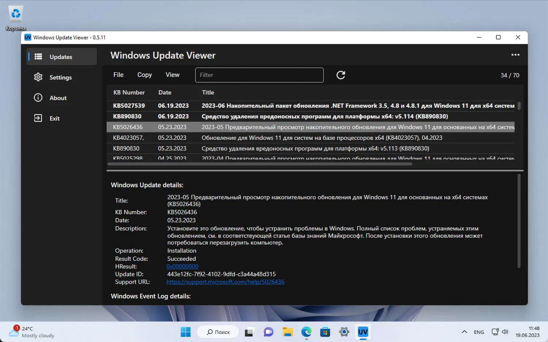Select the KB5026436 update row
The width and height of the screenshot is (548, 342).
tap(311, 127)
